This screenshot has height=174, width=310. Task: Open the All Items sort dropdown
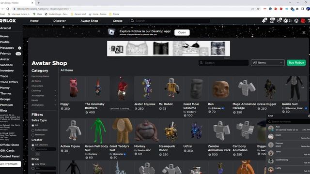(x=268, y=63)
